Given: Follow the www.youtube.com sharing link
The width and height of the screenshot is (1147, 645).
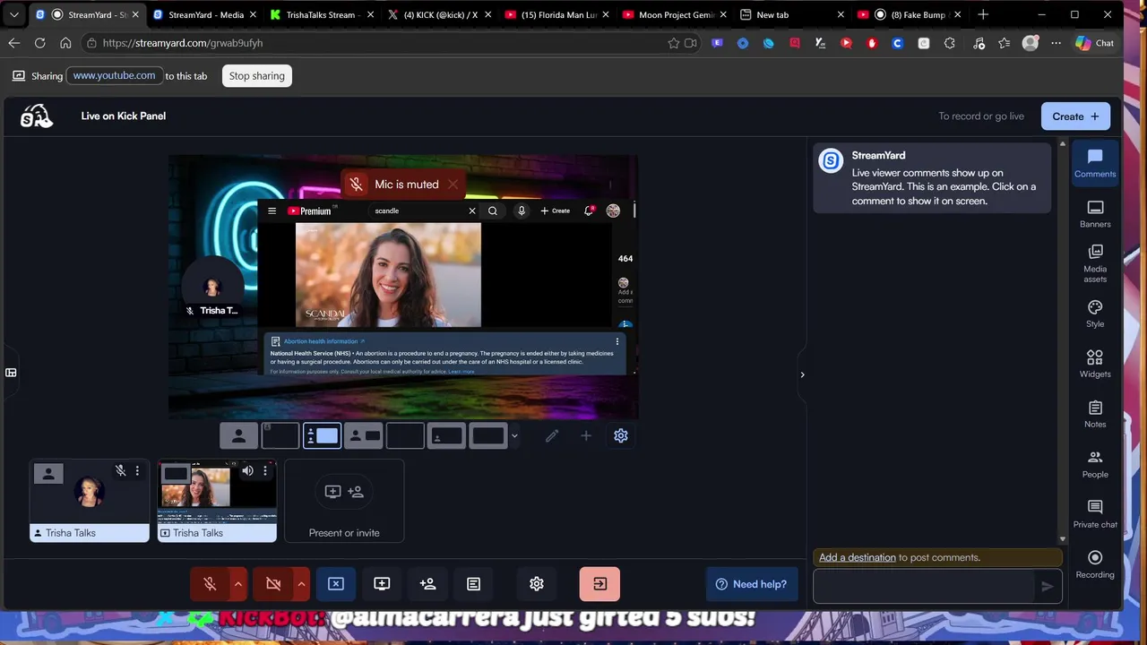Looking at the screenshot, I should [x=114, y=76].
